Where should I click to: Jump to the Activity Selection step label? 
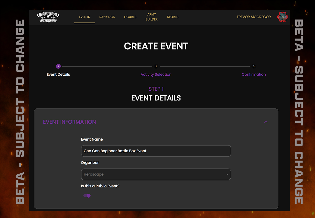(x=156, y=74)
